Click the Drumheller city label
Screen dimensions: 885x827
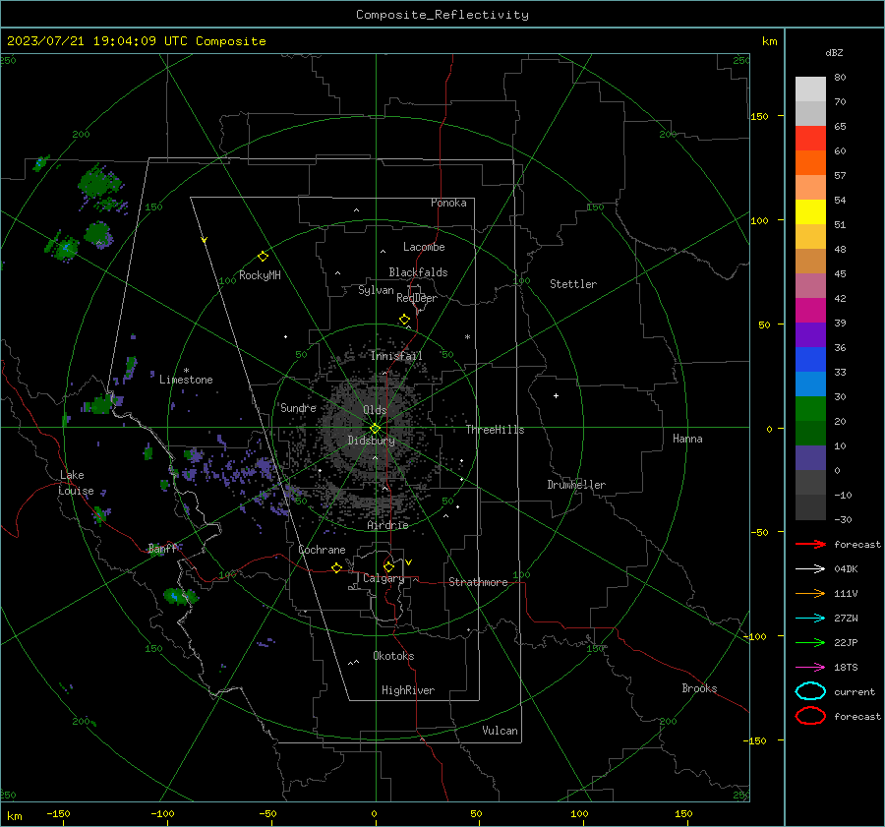[576, 485]
